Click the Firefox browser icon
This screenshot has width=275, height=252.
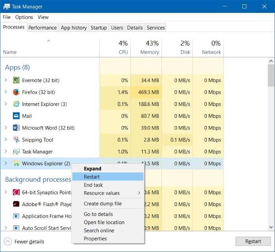[16, 92]
